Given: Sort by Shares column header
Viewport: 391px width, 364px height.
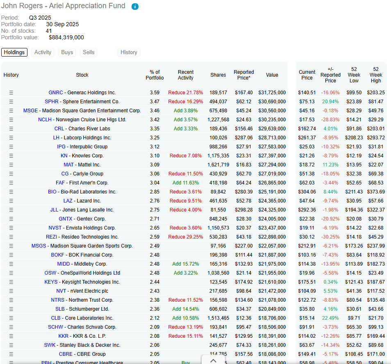Looking at the screenshot, I should [218, 75].
